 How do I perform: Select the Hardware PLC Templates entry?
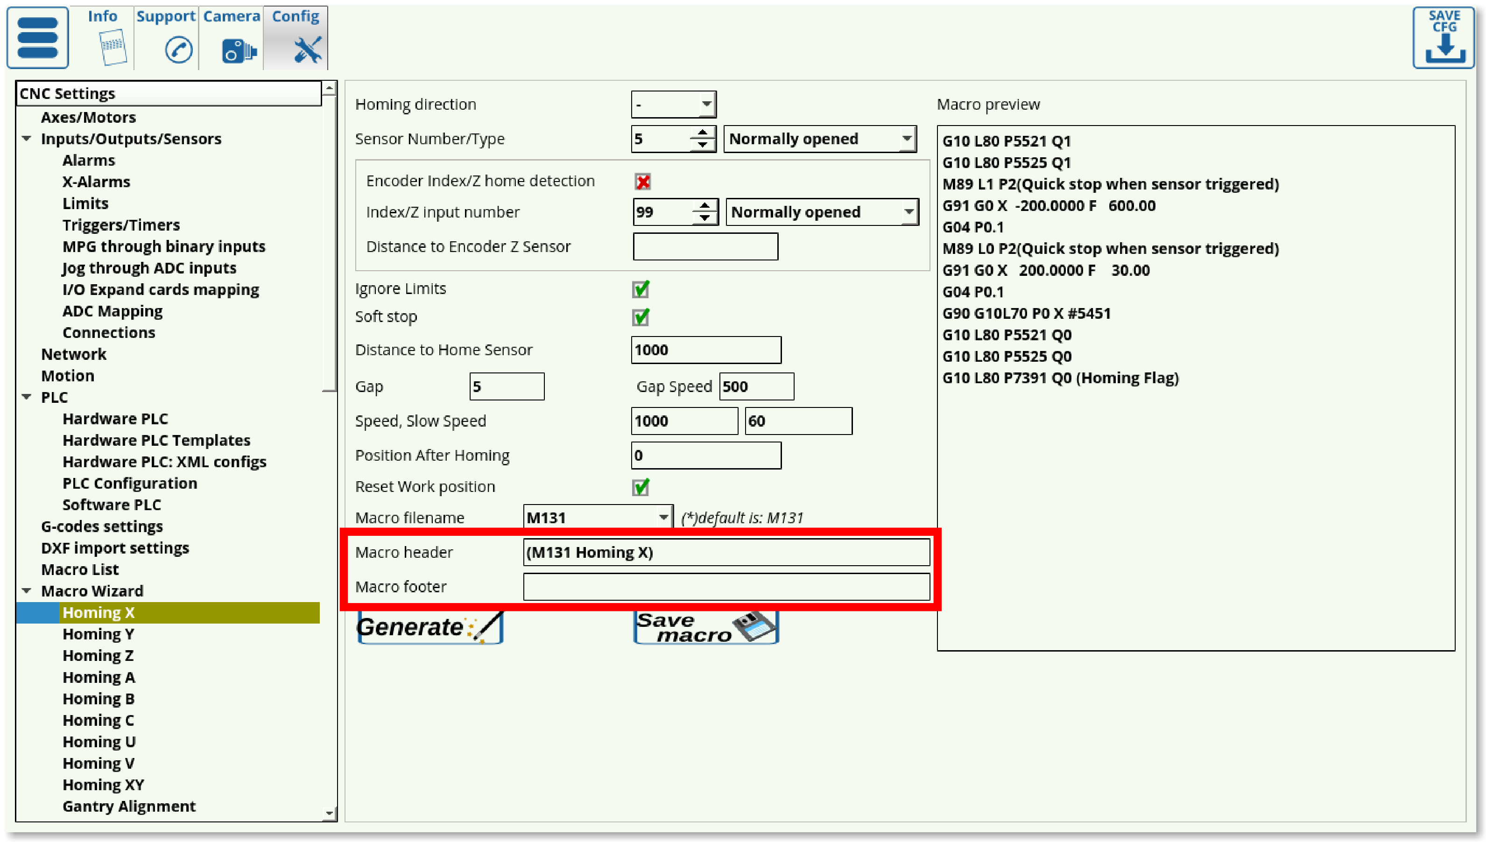[156, 441]
